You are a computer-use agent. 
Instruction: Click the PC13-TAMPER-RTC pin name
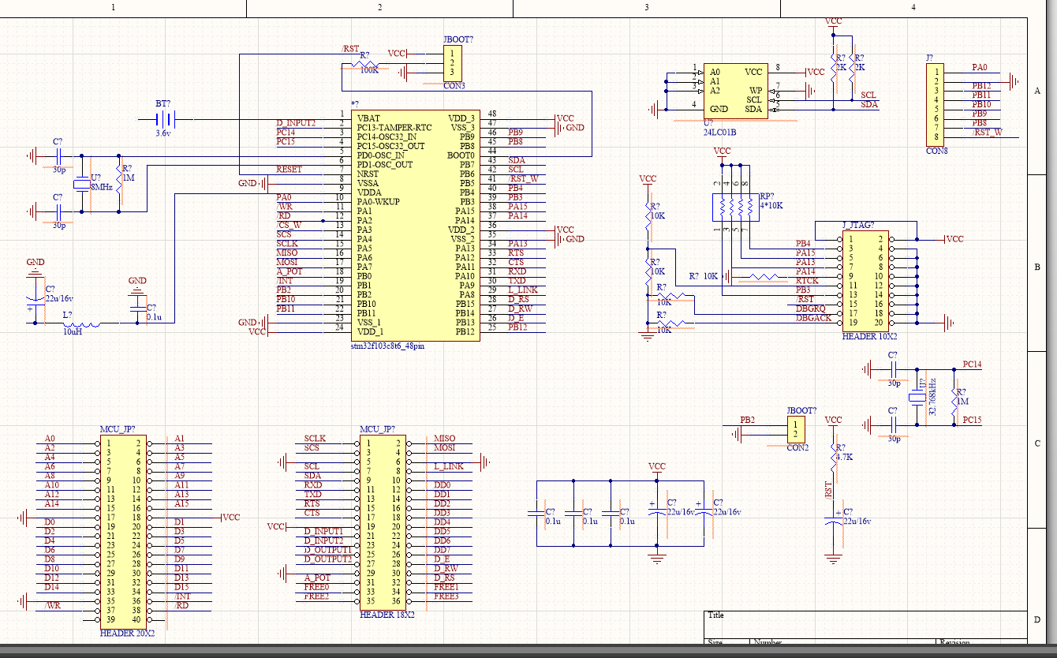point(394,126)
